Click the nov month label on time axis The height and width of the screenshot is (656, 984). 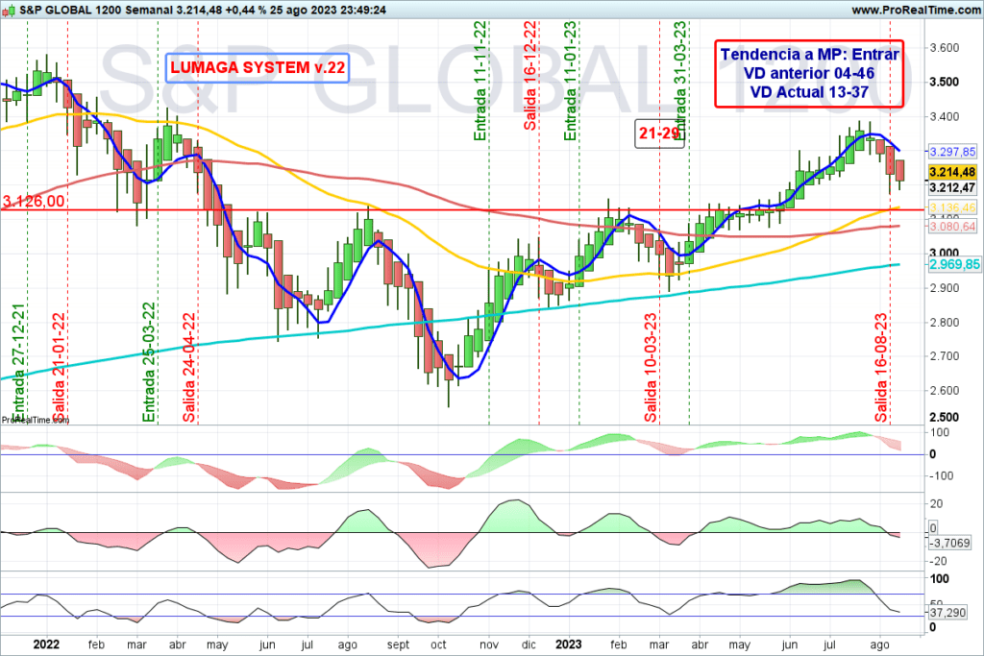489,644
